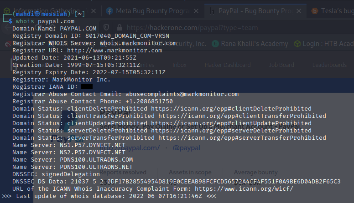Viewport: 354px width, 203px height.
Task: Click Name Server PDNS100.ULTRADNS.NET
Action: click(73, 167)
